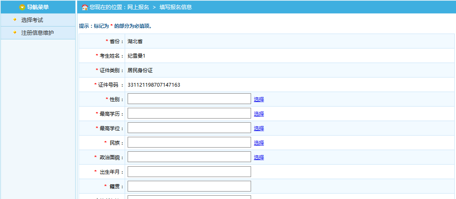
Task: Click 填写报名信息 in the breadcrumb
Action: [x=175, y=7]
